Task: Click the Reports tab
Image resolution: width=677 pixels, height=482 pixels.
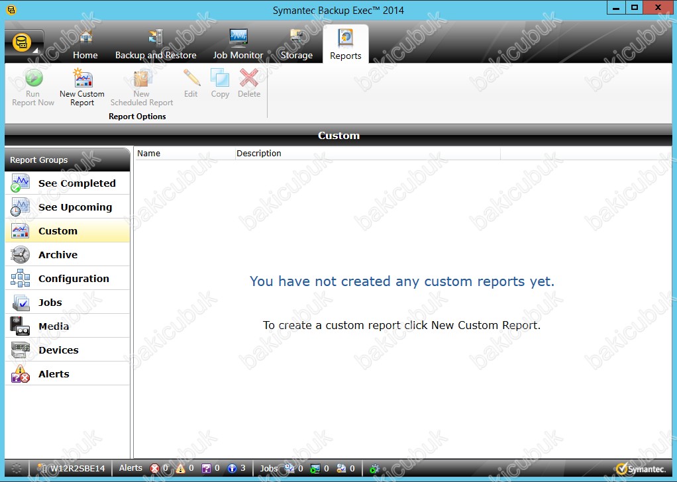Action: [345, 44]
